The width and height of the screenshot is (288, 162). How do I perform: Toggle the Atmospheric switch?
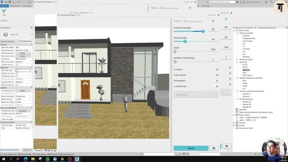[216, 81]
